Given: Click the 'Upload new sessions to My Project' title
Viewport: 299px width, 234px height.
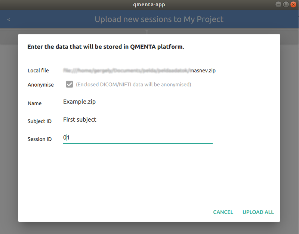Looking at the screenshot, I should click(159, 19).
